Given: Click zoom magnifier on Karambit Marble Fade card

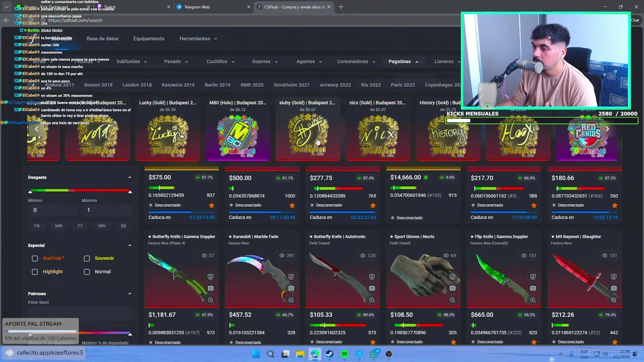Looking at the screenshot, I should click(291, 300).
